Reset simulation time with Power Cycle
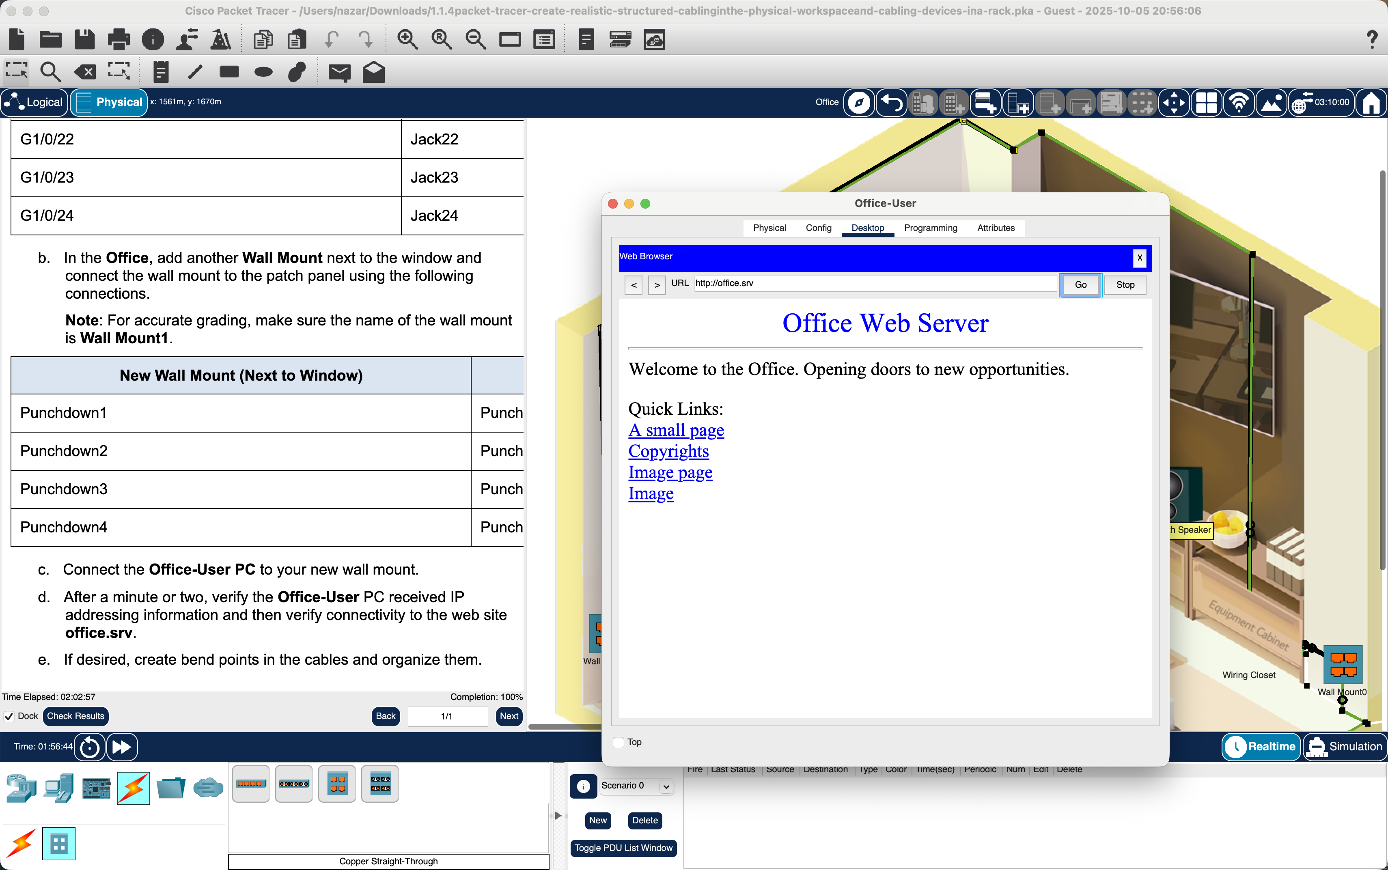Viewport: 1388px width, 870px height. coord(90,747)
